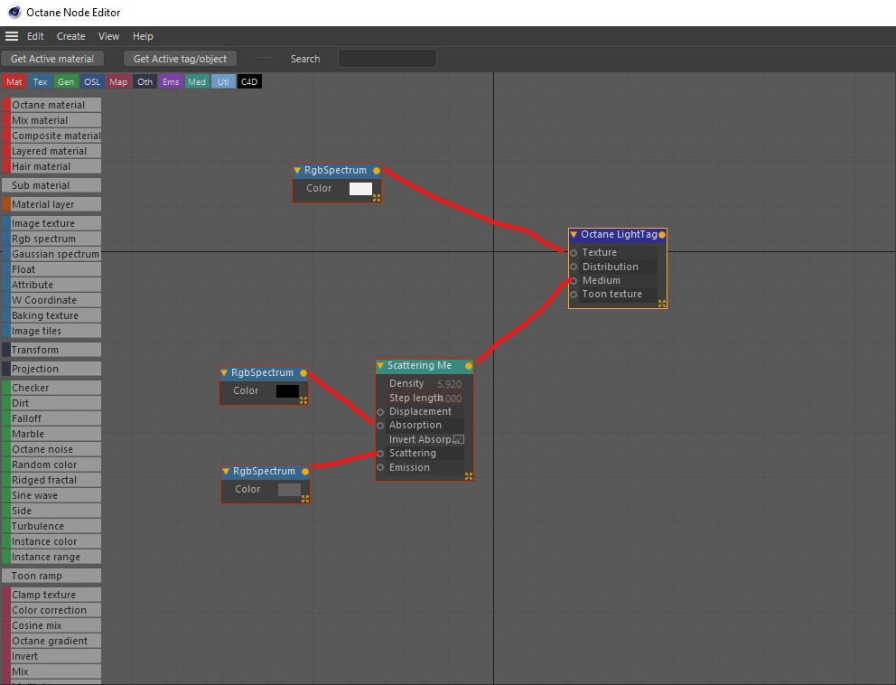Image resolution: width=896 pixels, height=685 pixels.
Task: Open the black color swatch of RgbSpectrum
Action: [287, 391]
